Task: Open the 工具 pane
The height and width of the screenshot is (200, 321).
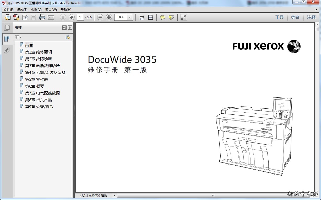Action: 279,17
